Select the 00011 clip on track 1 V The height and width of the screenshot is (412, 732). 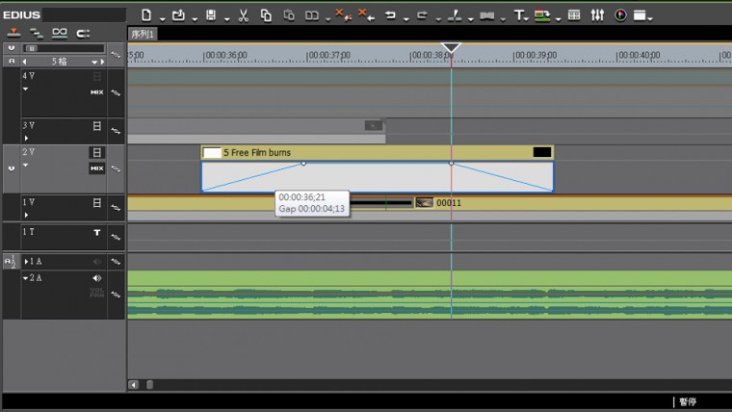tap(444, 203)
